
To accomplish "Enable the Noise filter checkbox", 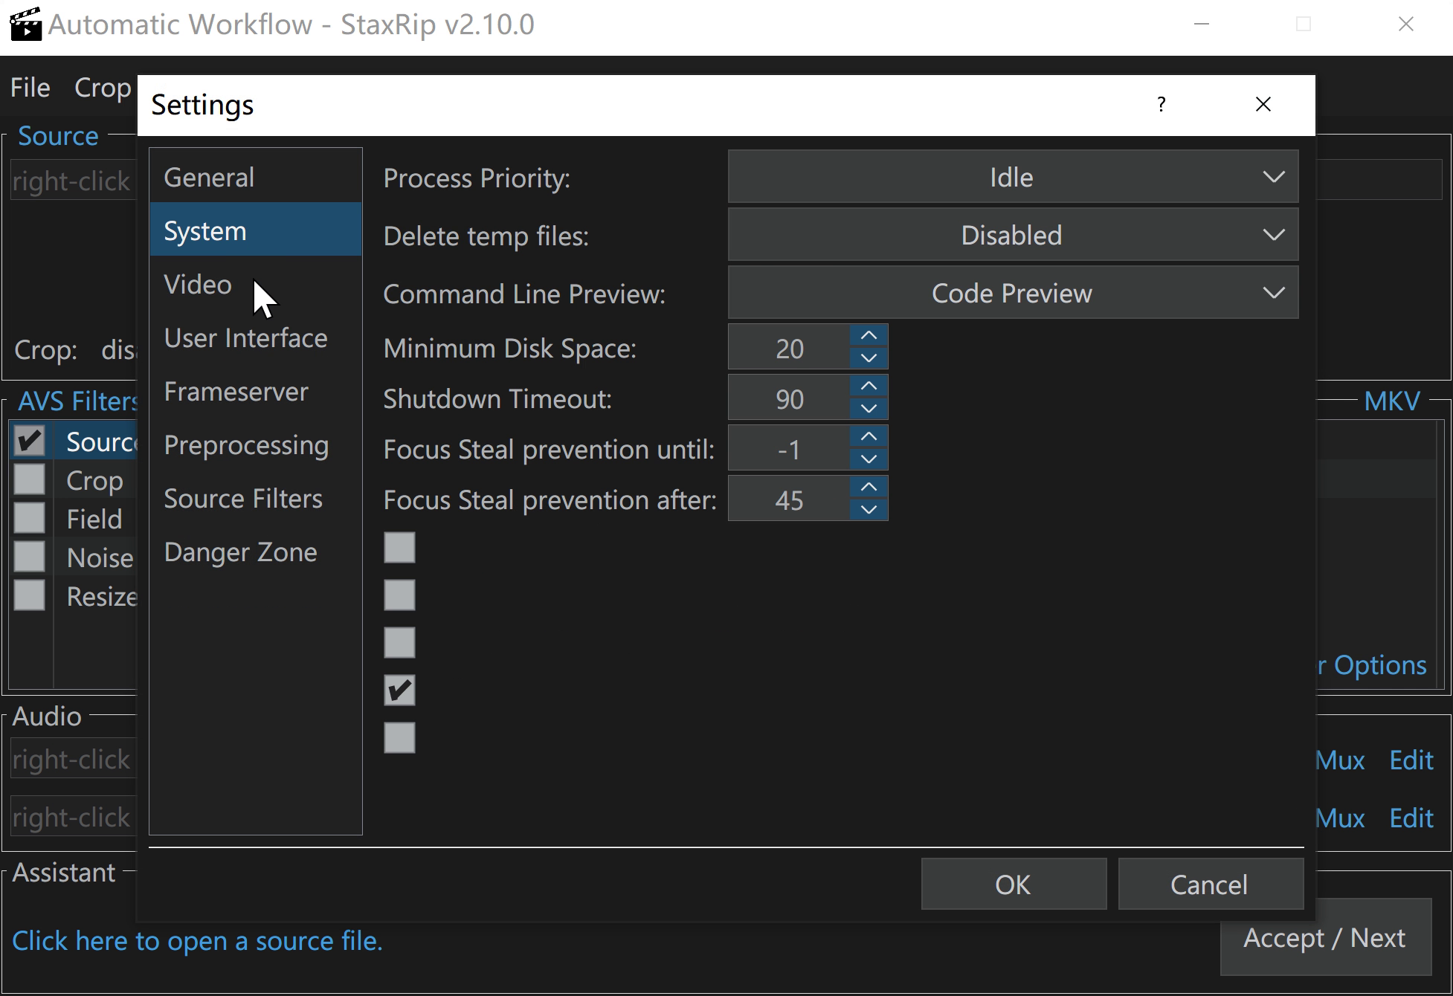I will [30, 557].
